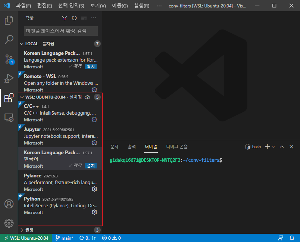This screenshot has height=242, width=300.
Task: Open the Manage gear on the C/C++ extension
Action: pyautogui.click(x=94, y=120)
